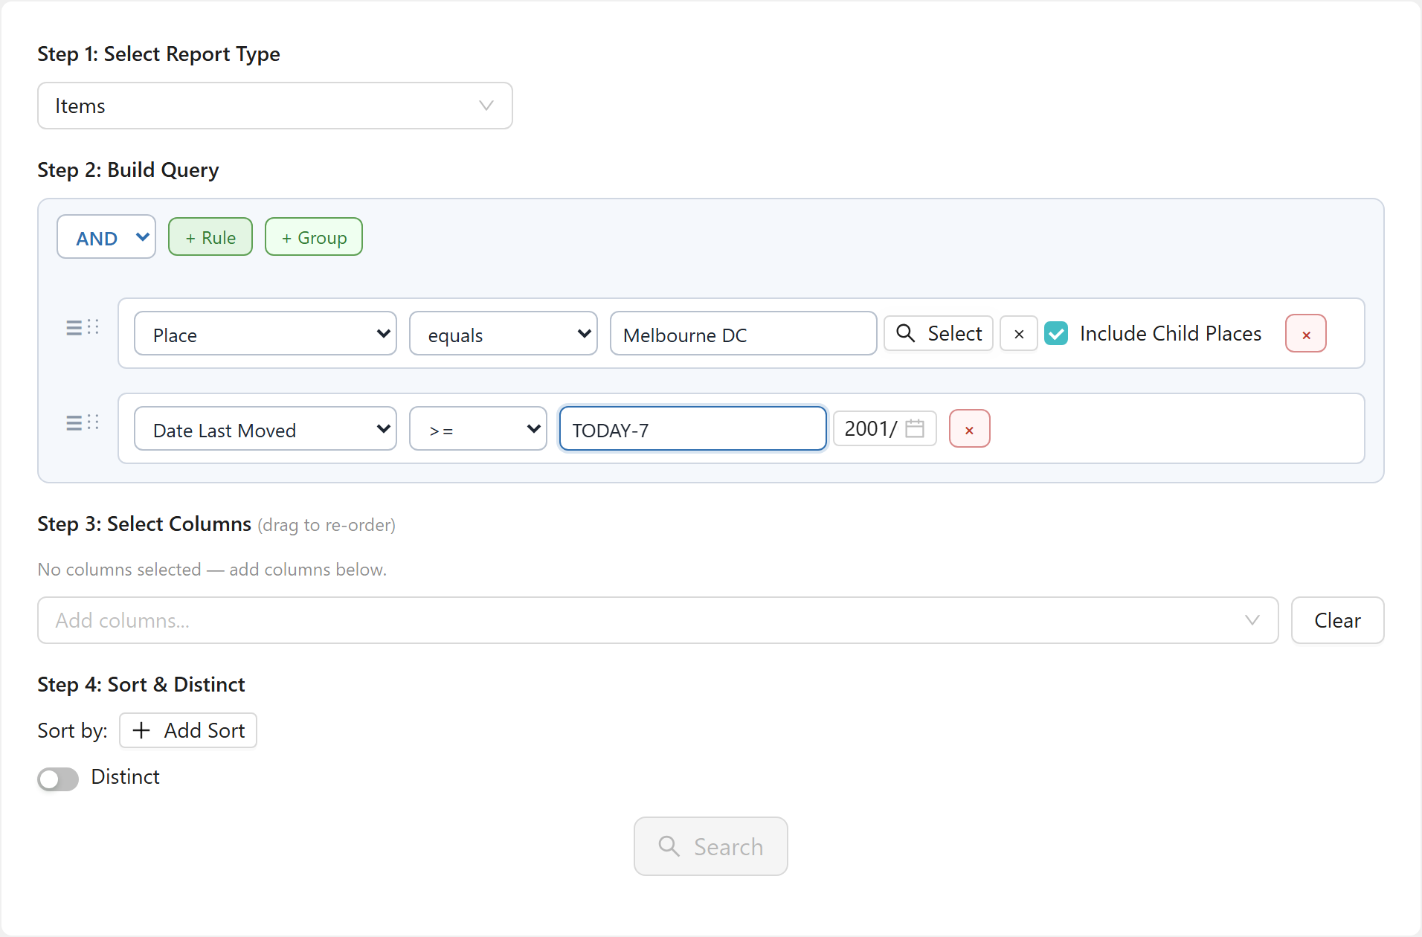Add a new group with + Group
This screenshot has height=937, width=1422.
pos(314,237)
